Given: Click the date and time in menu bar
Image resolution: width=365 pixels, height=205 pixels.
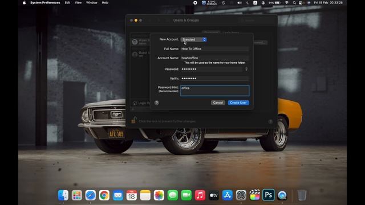Looking at the screenshot, I should pyautogui.click(x=328, y=2).
